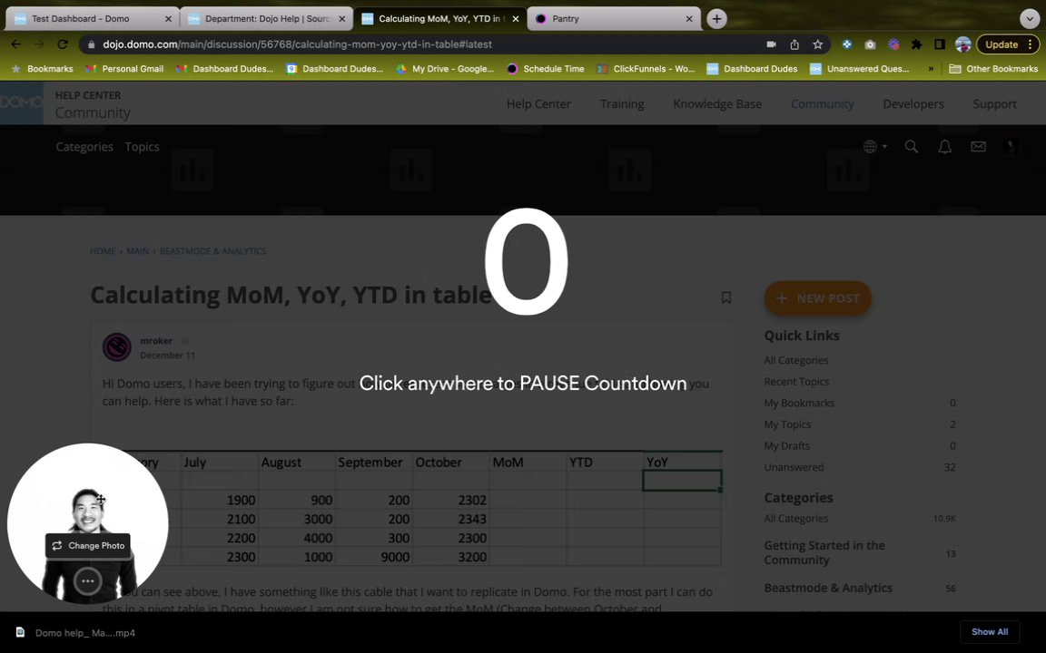Click the community search magnifier icon
Image resolution: width=1046 pixels, height=653 pixels.
click(912, 147)
